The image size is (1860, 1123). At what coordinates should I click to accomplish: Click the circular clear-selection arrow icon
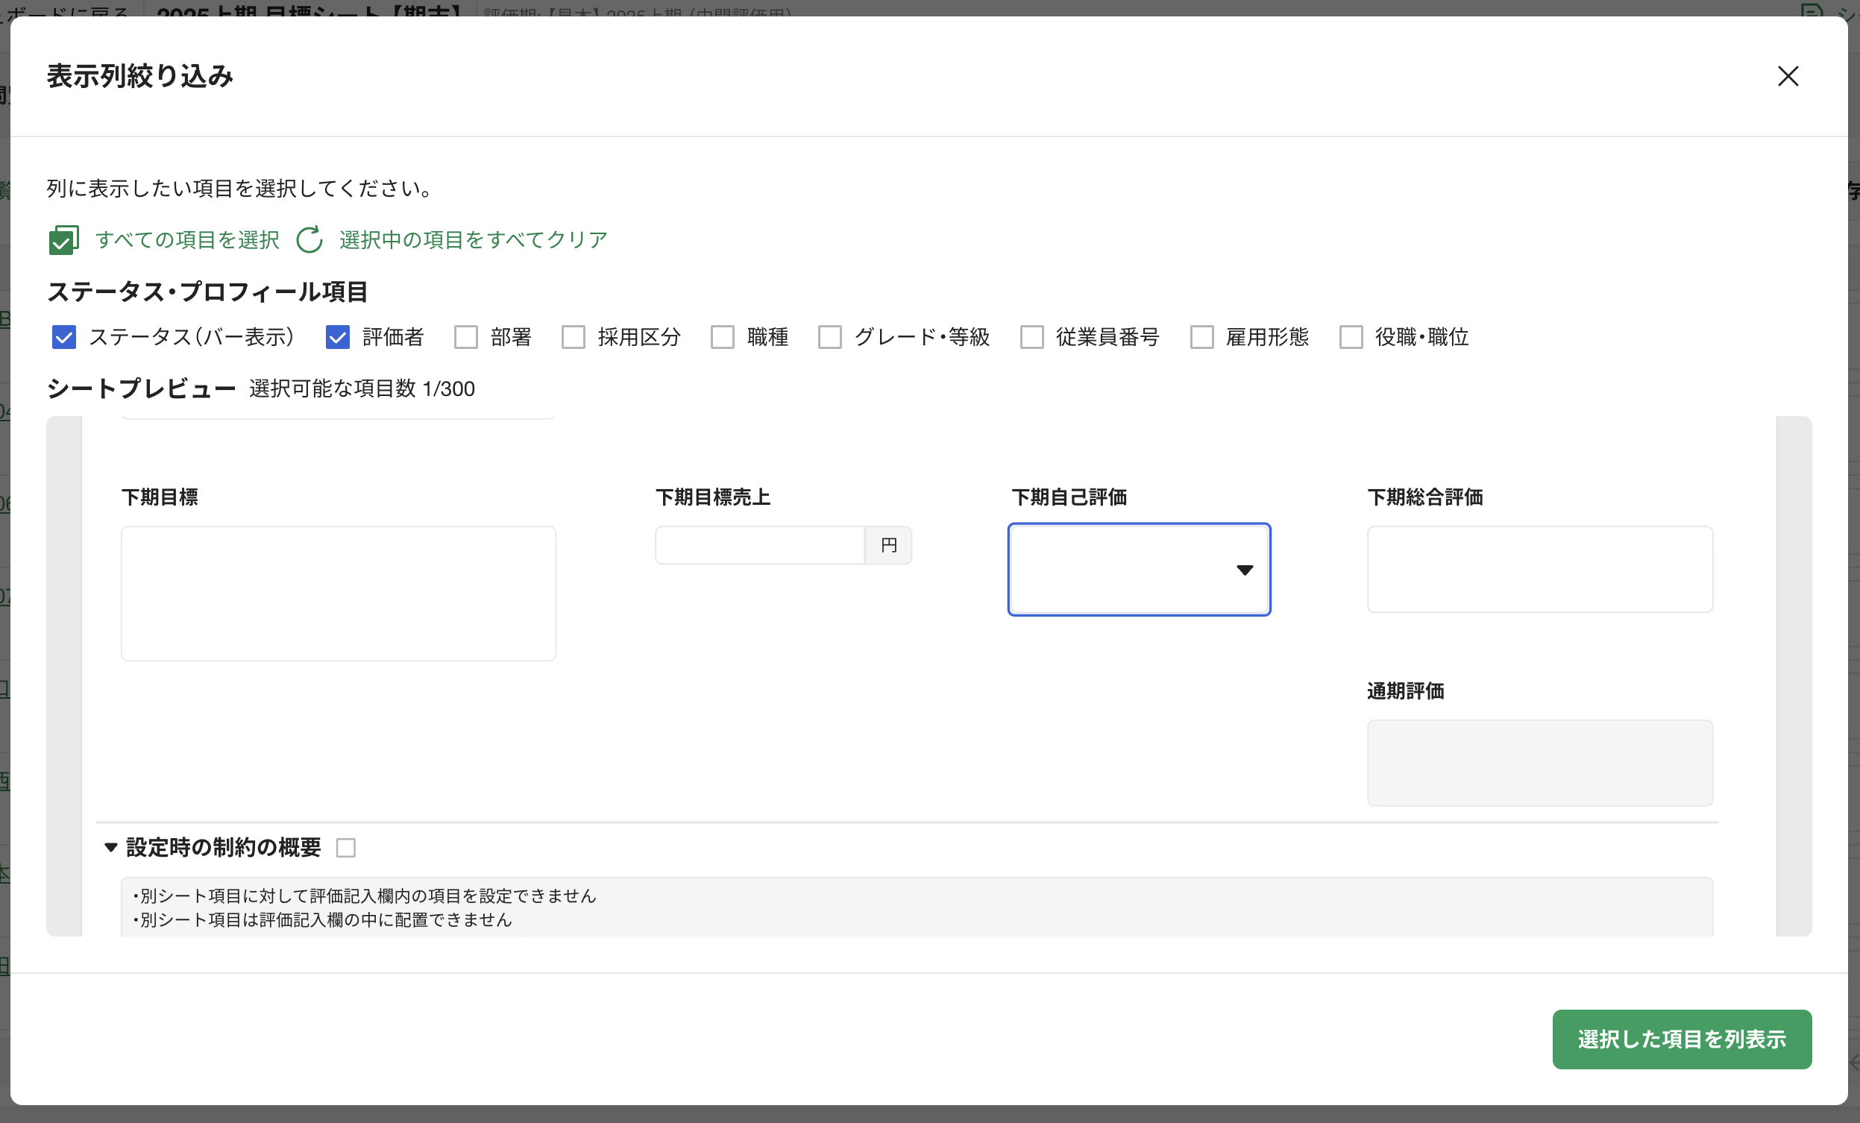(310, 240)
